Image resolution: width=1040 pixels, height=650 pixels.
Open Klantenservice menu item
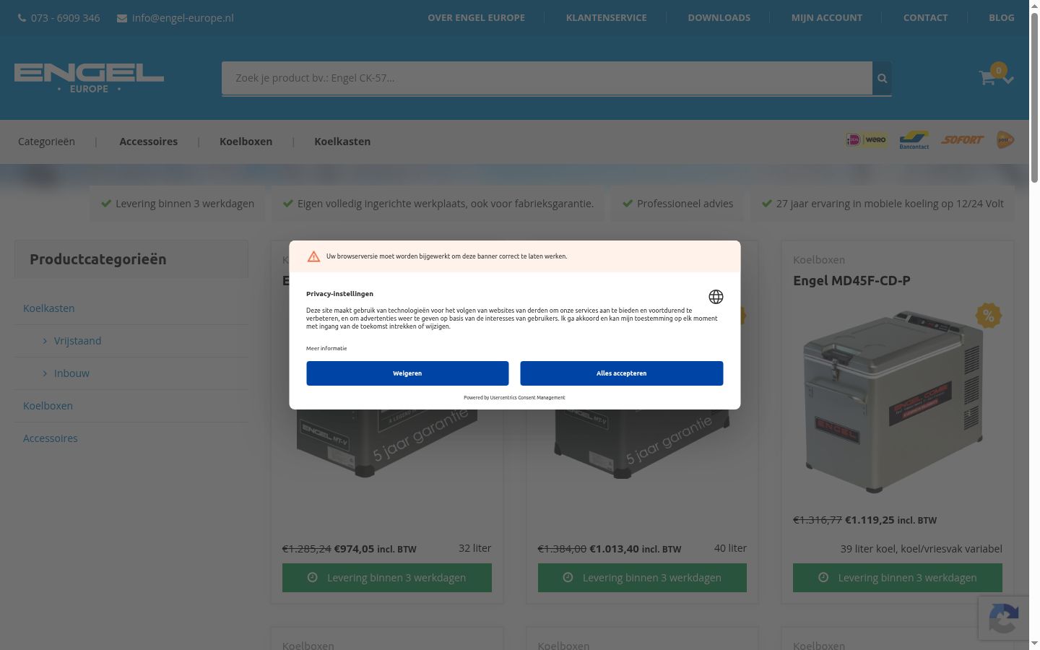pos(607,18)
